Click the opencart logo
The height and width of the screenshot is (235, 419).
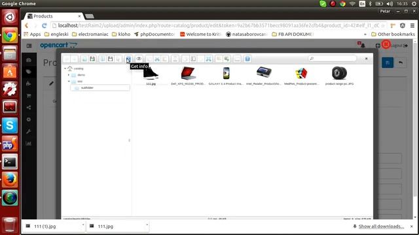[58, 45]
